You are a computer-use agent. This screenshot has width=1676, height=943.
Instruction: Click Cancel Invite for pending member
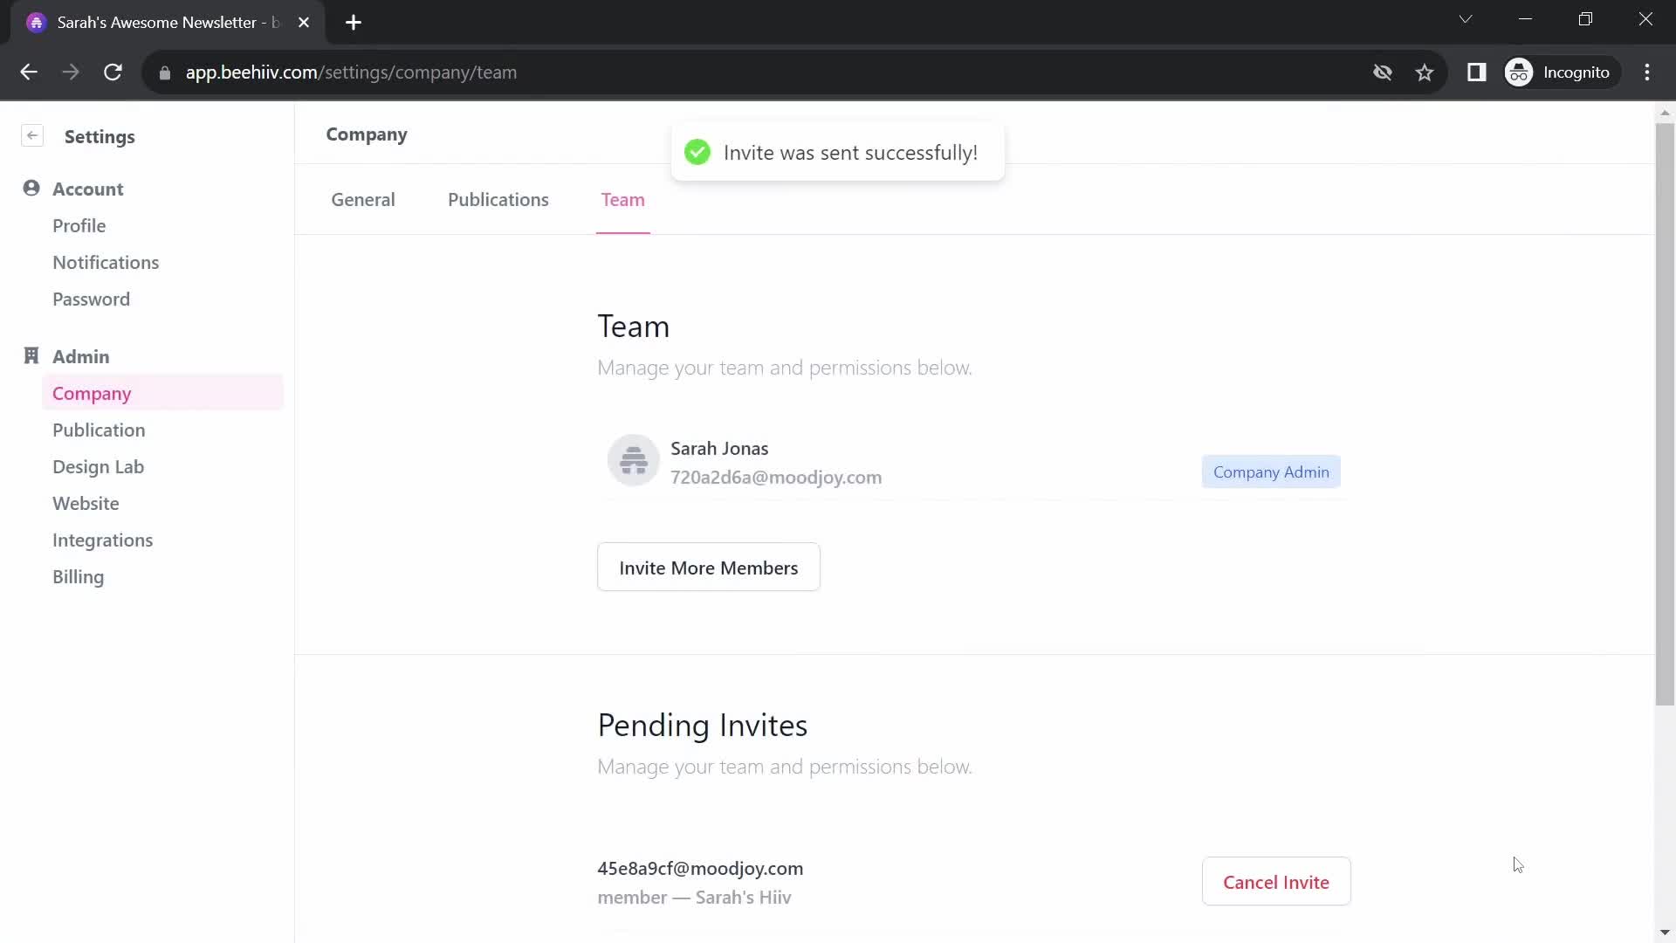click(1275, 882)
